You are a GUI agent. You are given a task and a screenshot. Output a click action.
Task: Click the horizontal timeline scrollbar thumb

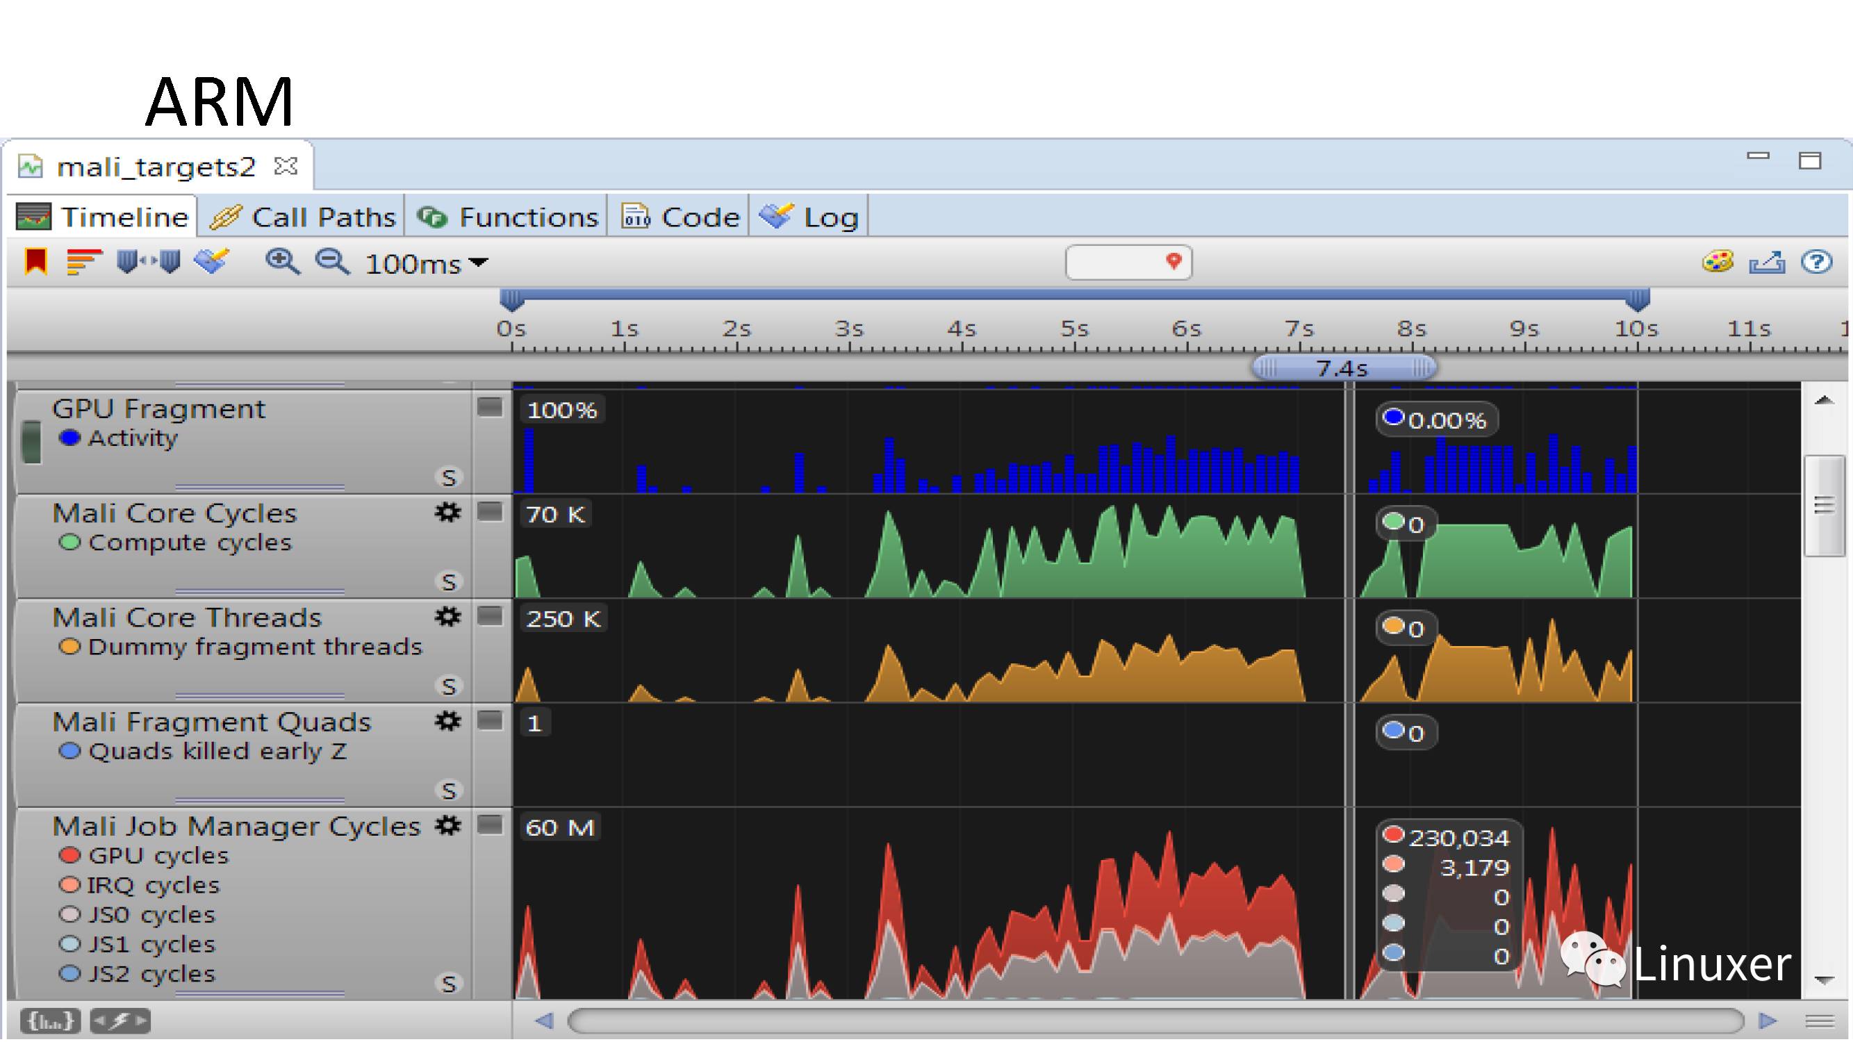(1155, 1020)
